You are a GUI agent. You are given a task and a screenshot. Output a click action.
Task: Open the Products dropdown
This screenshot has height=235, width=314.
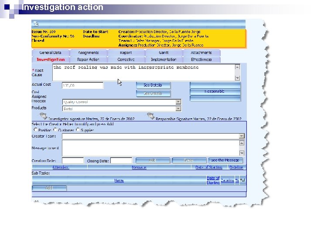[178, 109]
